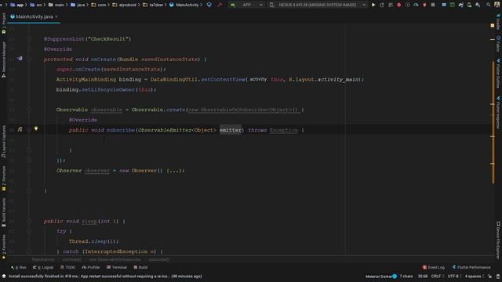Image resolution: width=502 pixels, height=282 pixels.
Task: Open the AVD manager phone icon in toolbar
Action: point(469,5)
